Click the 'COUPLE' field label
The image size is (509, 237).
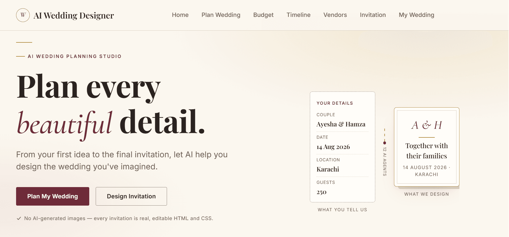326,115
